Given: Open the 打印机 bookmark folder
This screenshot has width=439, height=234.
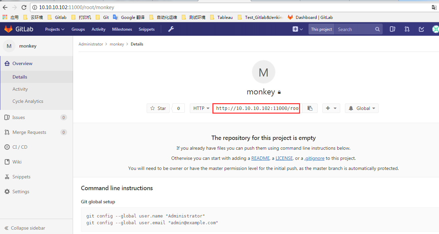Looking at the screenshot, I should (x=81, y=17).
